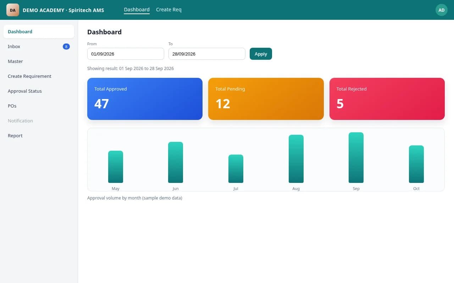Switch to the Dashboard top tab

coord(137,10)
